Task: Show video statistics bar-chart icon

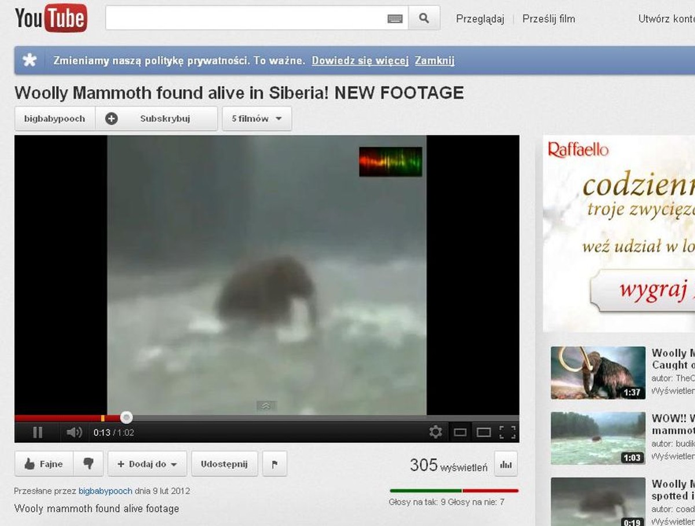Action: [x=506, y=464]
